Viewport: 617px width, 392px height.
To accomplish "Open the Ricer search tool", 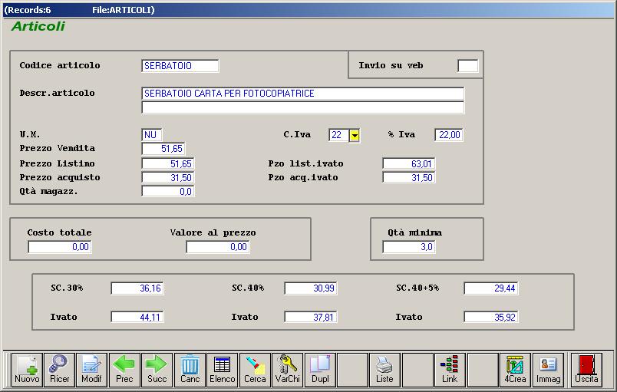I will click(59, 370).
